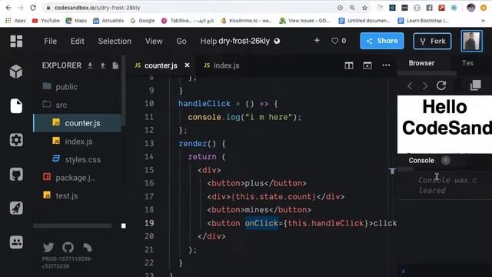Image resolution: width=492 pixels, height=277 pixels.
Task: Switch to the Tests preview tab
Action: click(467, 63)
